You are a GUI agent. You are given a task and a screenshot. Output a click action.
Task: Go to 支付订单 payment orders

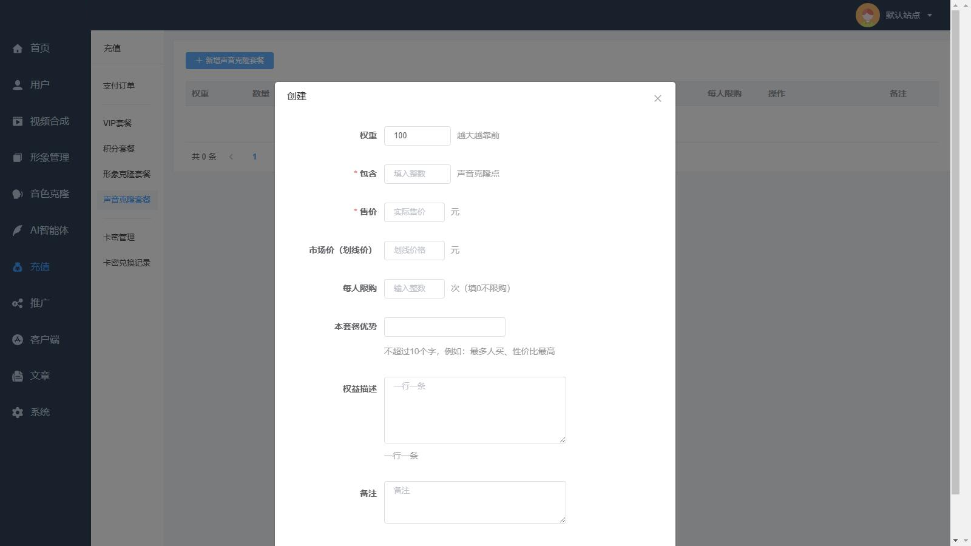pyautogui.click(x=119, y=86)
